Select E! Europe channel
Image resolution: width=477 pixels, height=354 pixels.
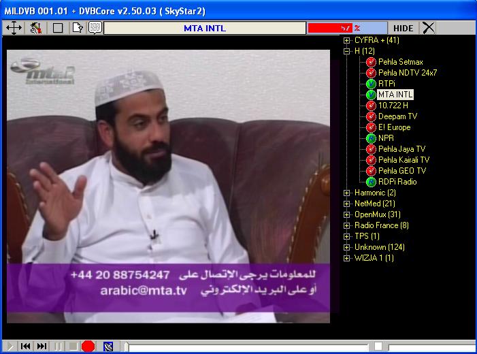pyautogui.click(x=395, y=127)
